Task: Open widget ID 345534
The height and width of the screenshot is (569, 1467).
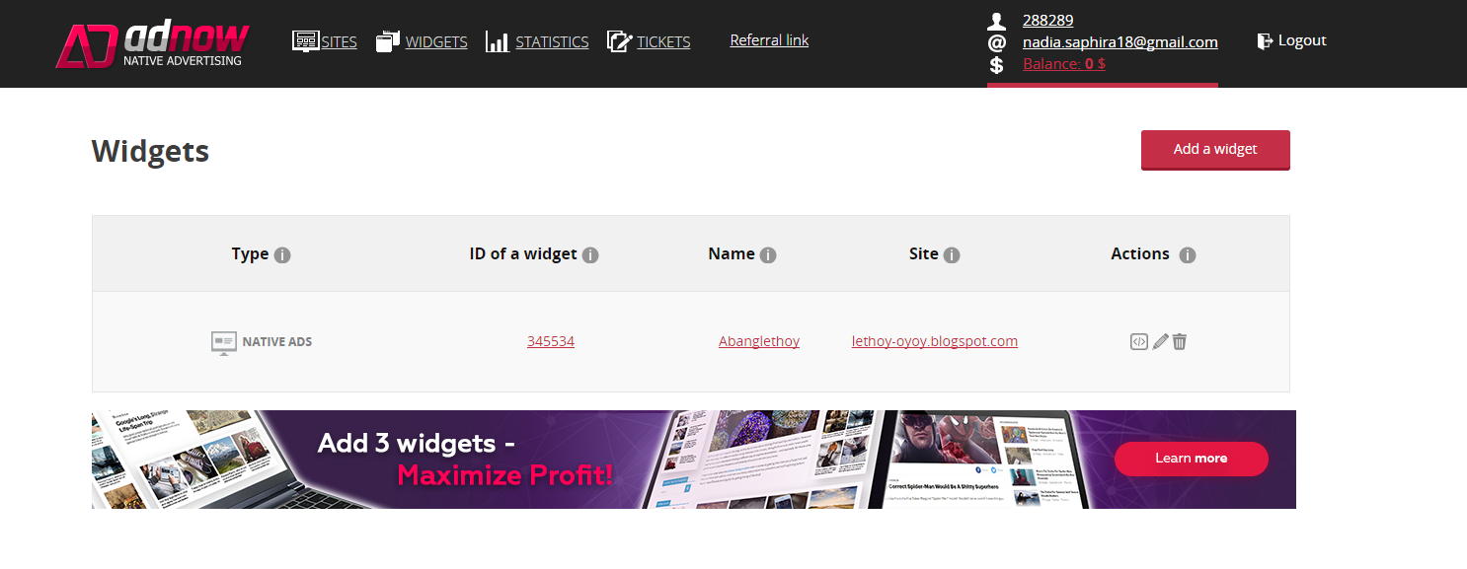Action: (x=551, y=341)
